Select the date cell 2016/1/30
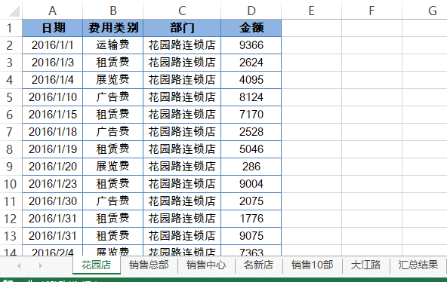This screenshot has height=282, width=447. click(52, 201)
